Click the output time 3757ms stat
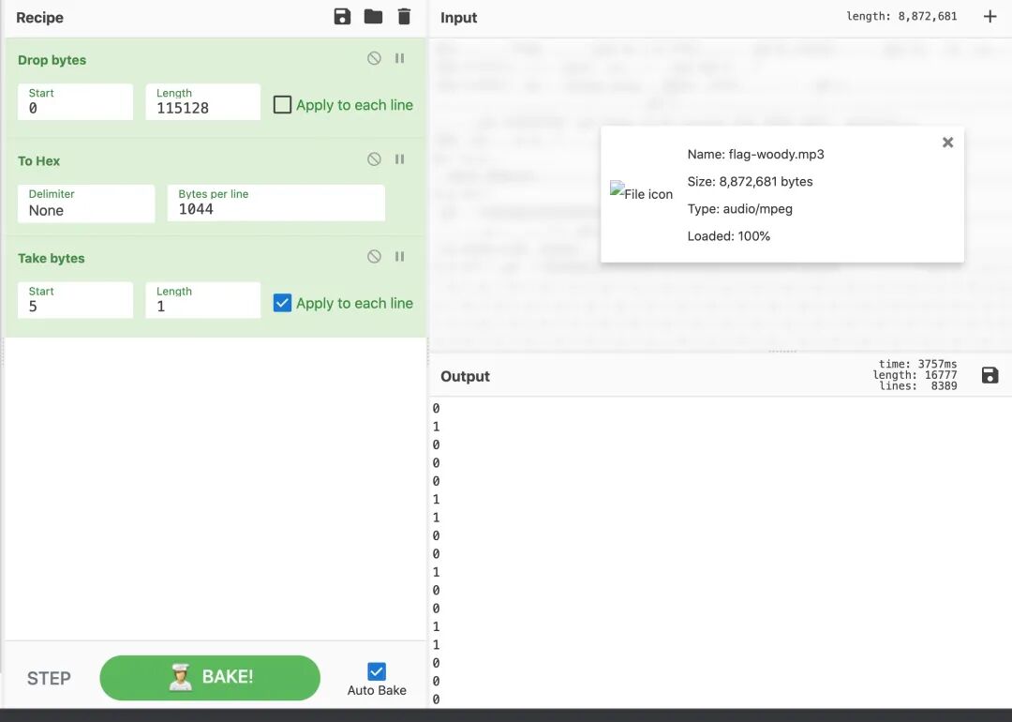 click(x=917, y=364)
